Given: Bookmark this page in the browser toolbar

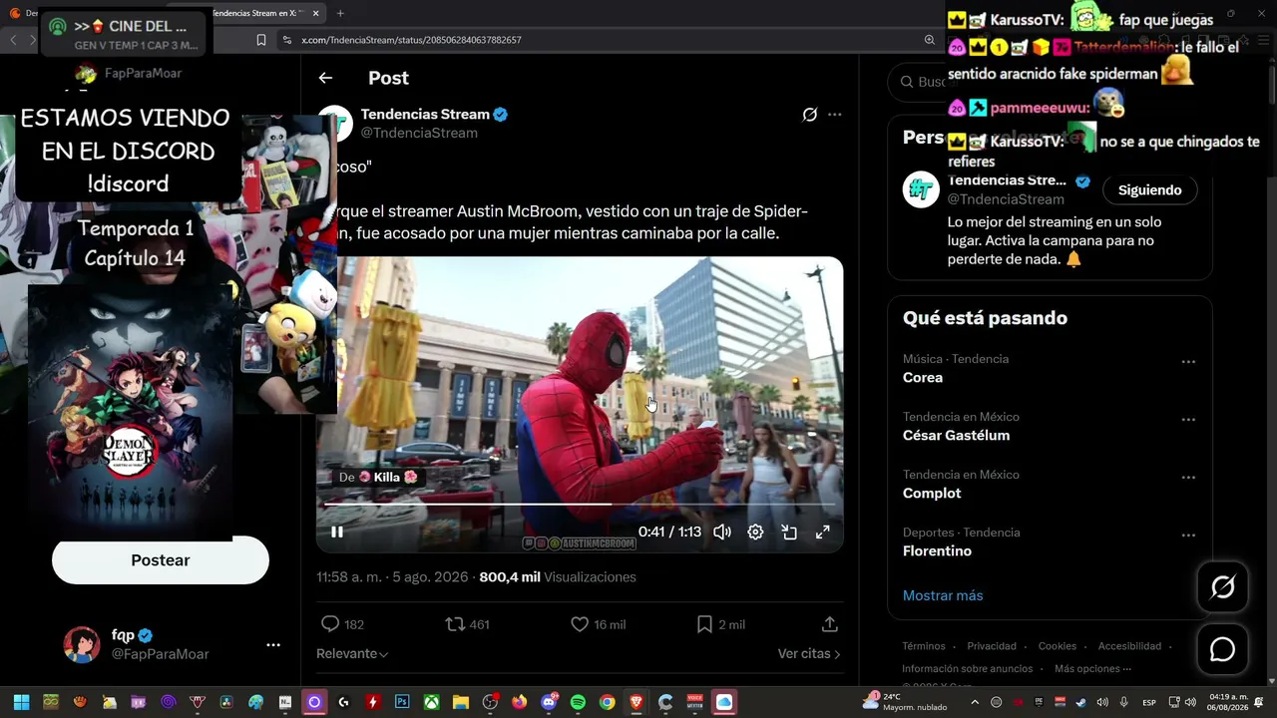Looking at the screenshot, I should (x=261, y=40).
